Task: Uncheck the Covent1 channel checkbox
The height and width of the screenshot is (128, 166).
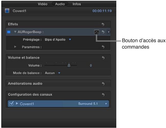Action: (11, 104)
